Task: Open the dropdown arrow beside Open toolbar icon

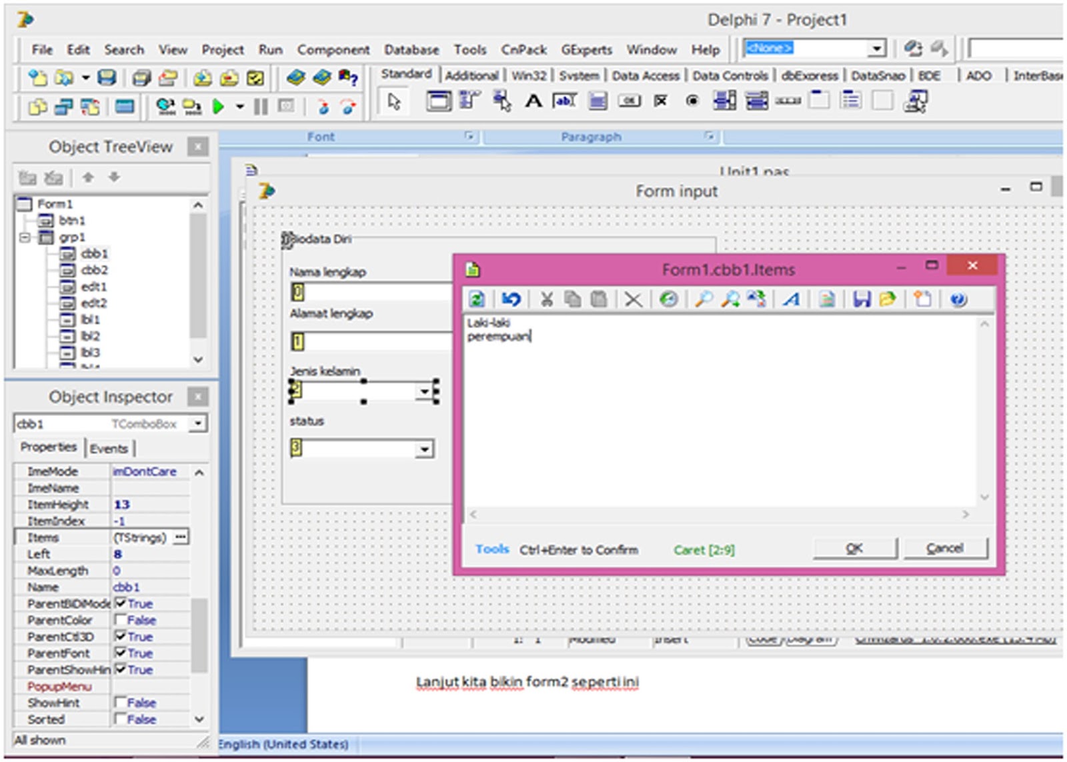Action: [x=85, y=78]
